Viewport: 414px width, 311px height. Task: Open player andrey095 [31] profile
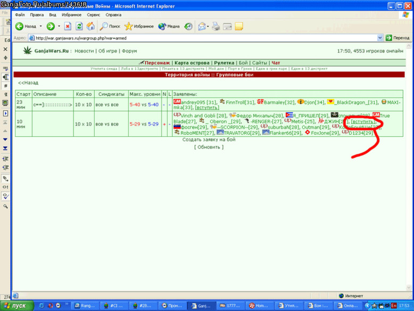(198, 102)
